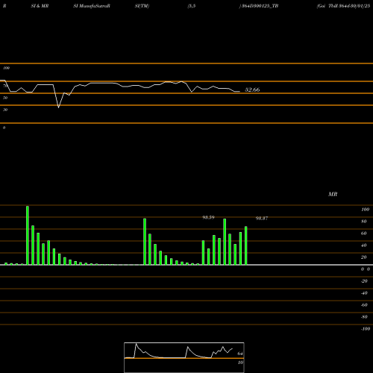This screenshot has height=373, width=373.
Task: Open the mini overview chart thumbnail at bottom
Action: tap(184, 357)
